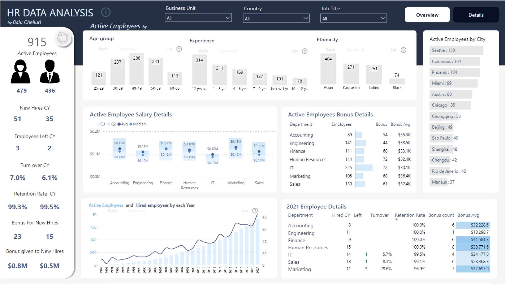Toggle Median legend item in salary chart
This screenshot has height=284, width=505.
tap(138, 124)
